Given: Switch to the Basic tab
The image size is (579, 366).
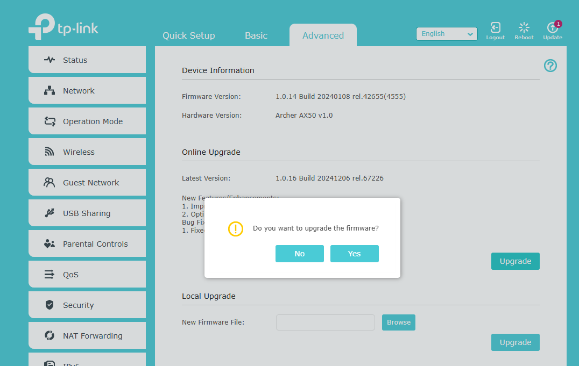Looking at the screenshot, I should tap(256, 35).
